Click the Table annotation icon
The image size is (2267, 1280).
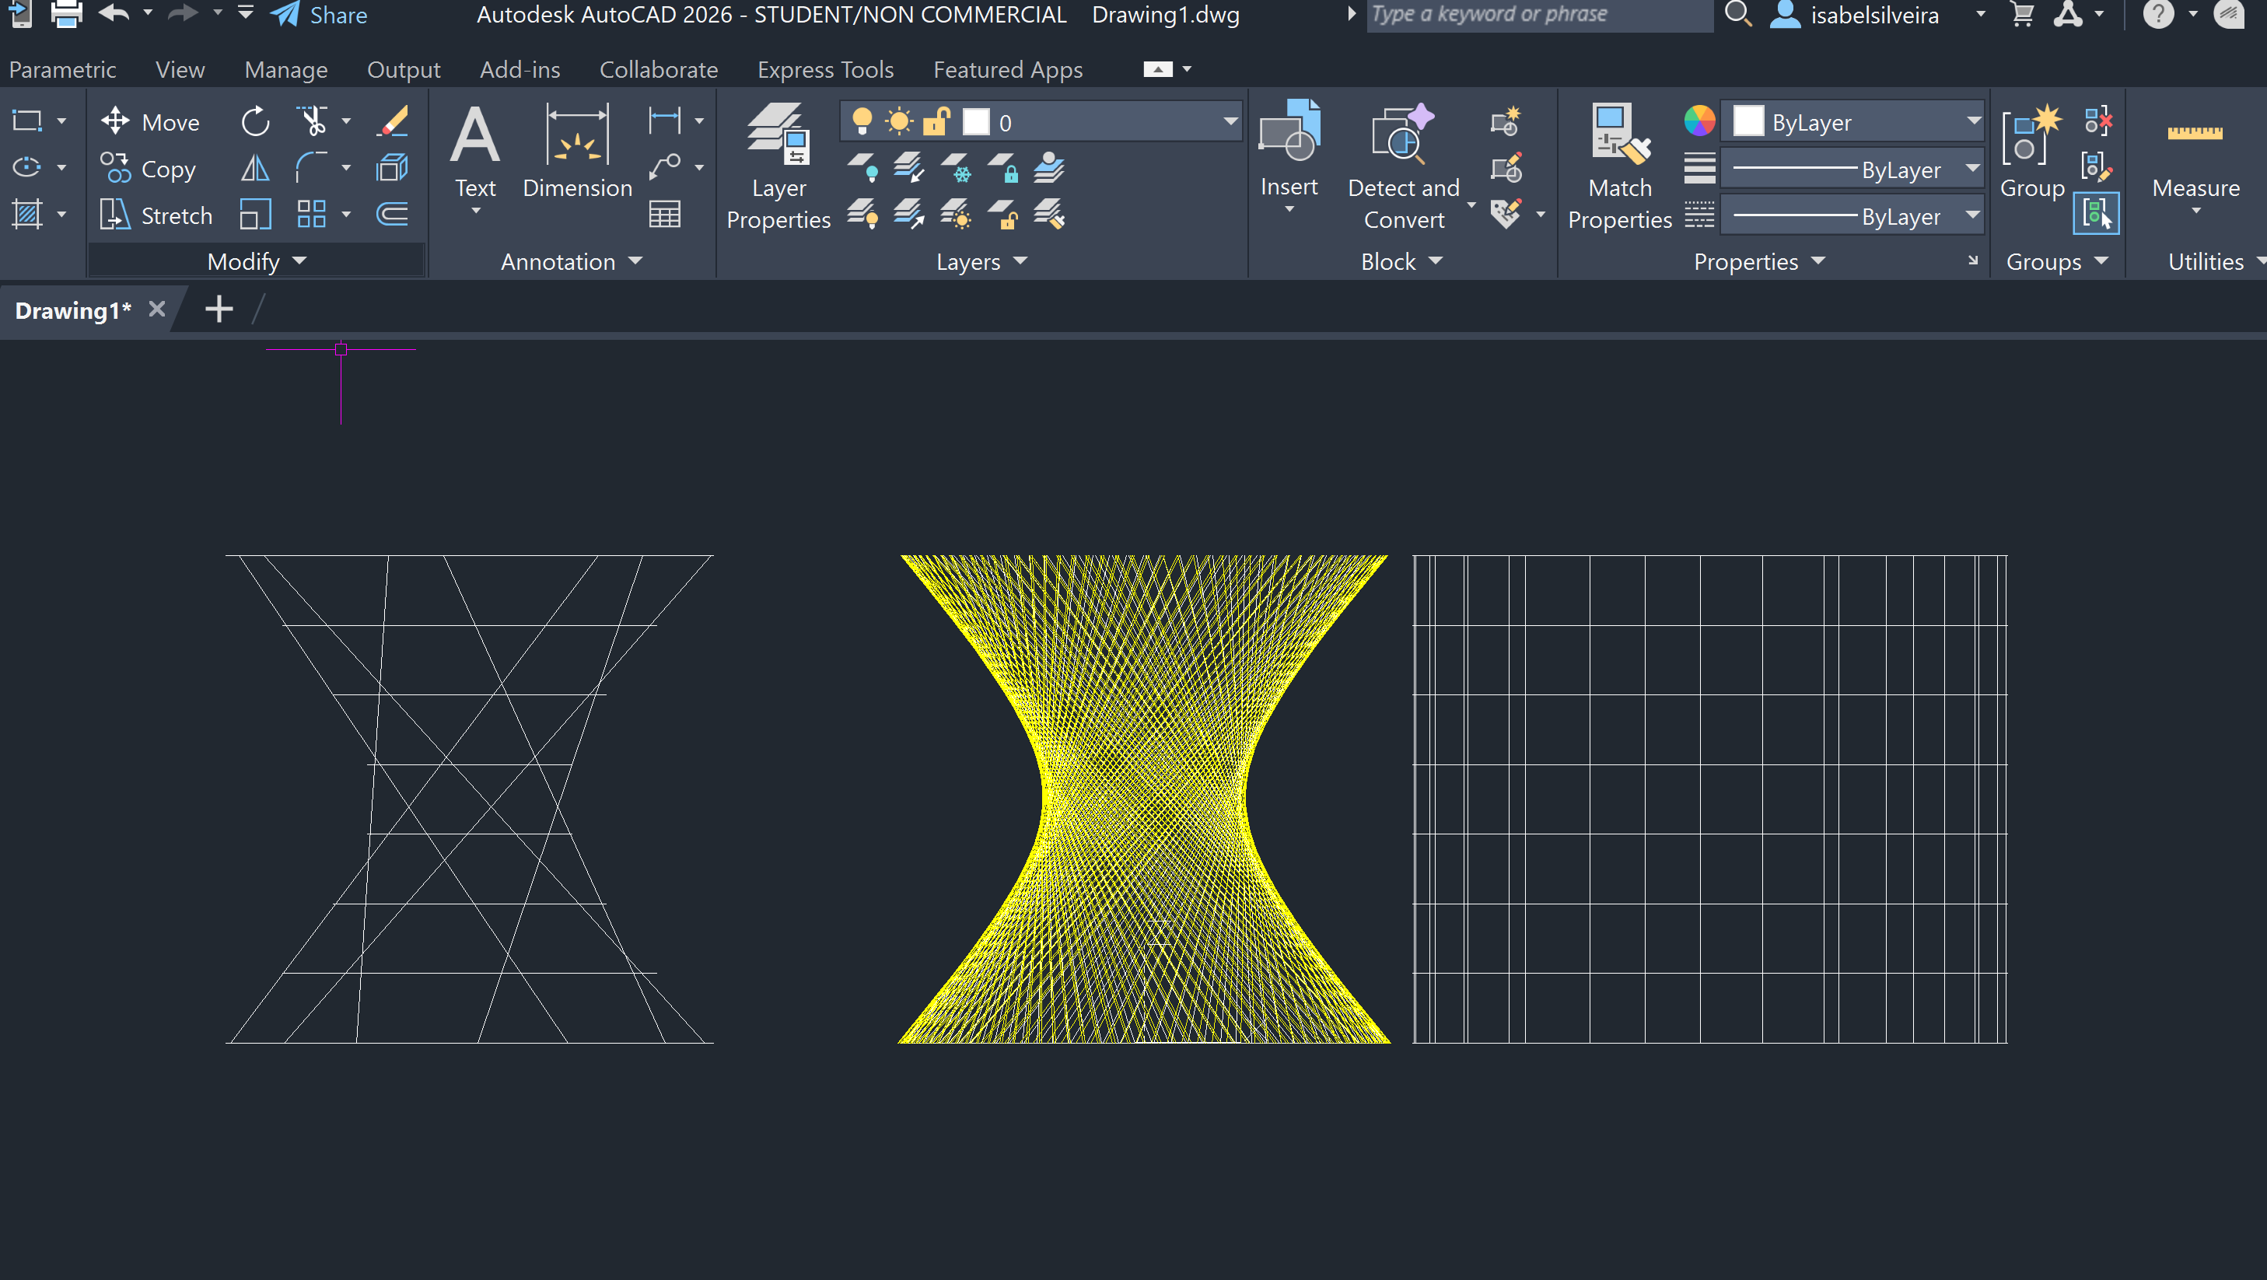[x=665, y=215]
